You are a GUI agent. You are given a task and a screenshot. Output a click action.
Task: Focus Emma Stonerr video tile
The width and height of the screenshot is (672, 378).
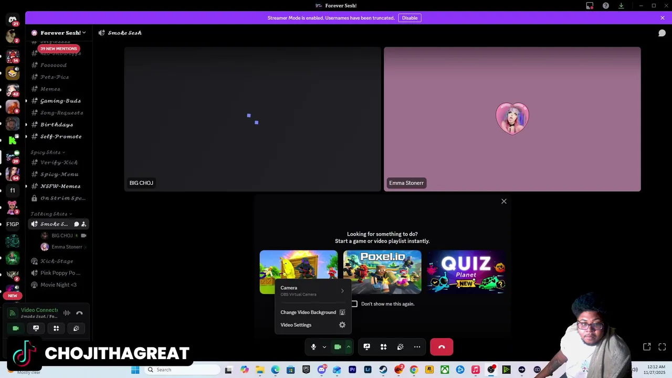click(x=512, y=119)
